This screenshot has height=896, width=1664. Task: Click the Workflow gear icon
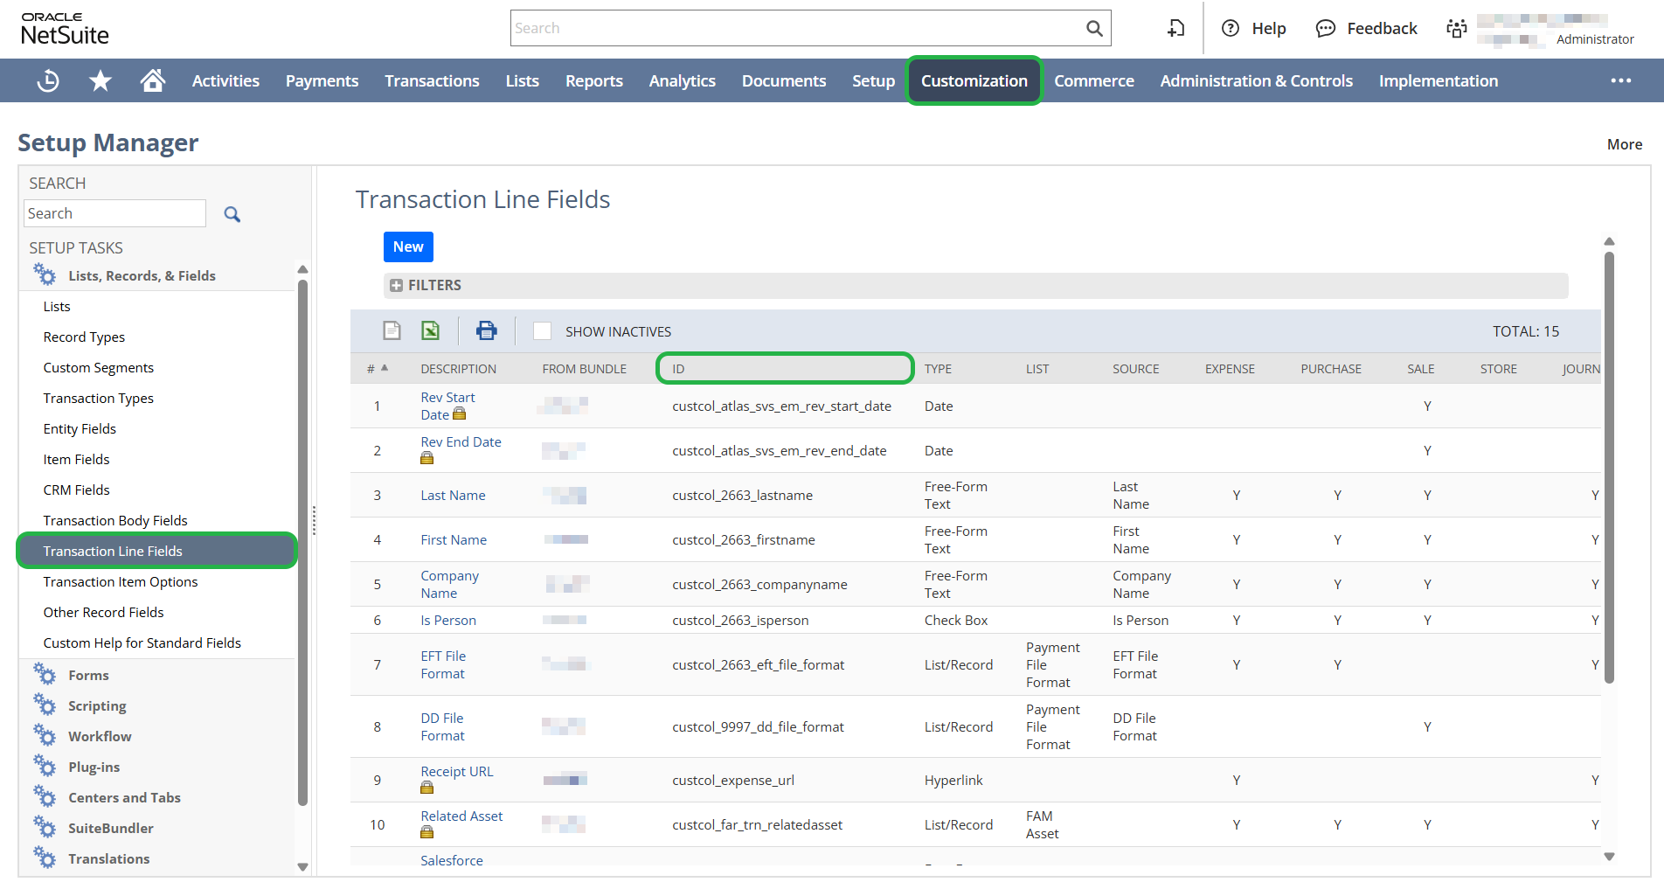pyautogui.click(x=45, y=735)
